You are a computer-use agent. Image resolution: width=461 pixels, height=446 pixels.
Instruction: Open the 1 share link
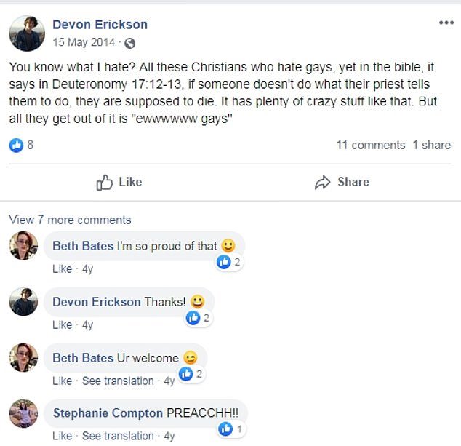(431, 145)
